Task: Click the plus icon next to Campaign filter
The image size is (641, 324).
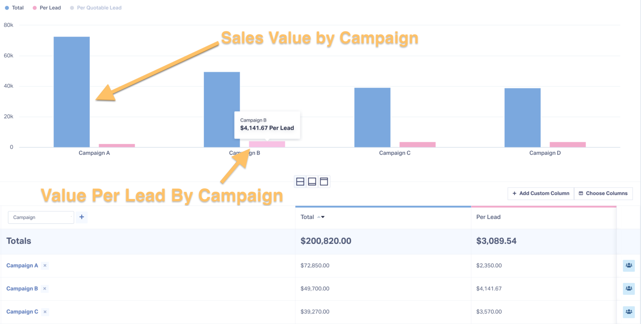Action: pos(81,217)
